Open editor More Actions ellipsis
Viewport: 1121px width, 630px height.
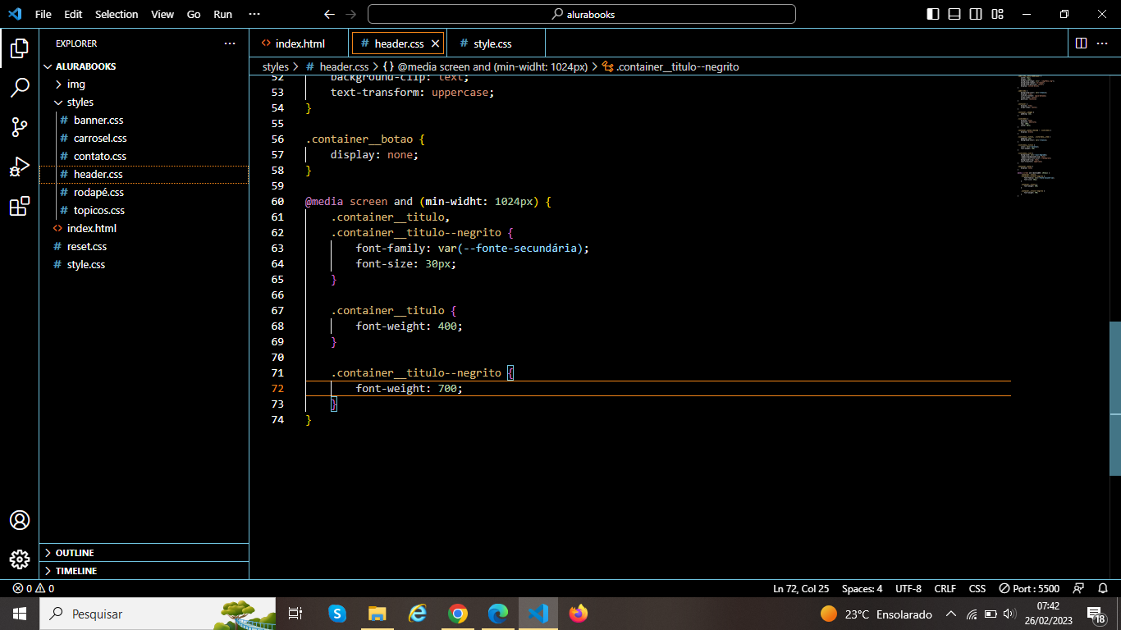1104,43
